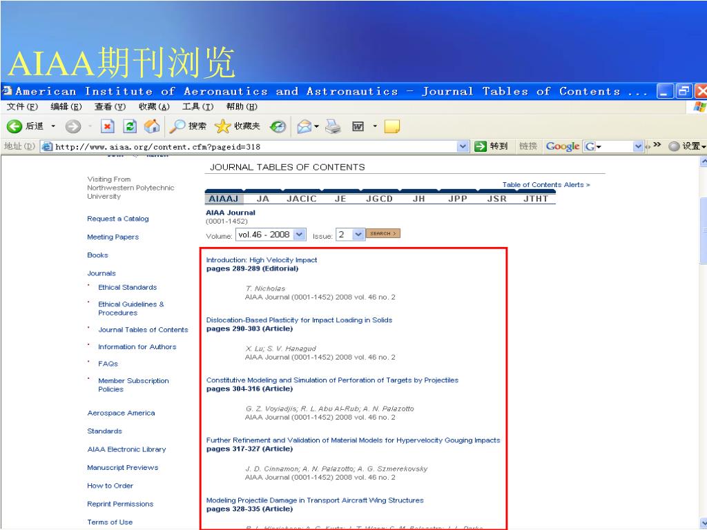The height and width of the screenshot is (530, 707).
Task: Click the green Go arrow button
Action: point(481,146)
